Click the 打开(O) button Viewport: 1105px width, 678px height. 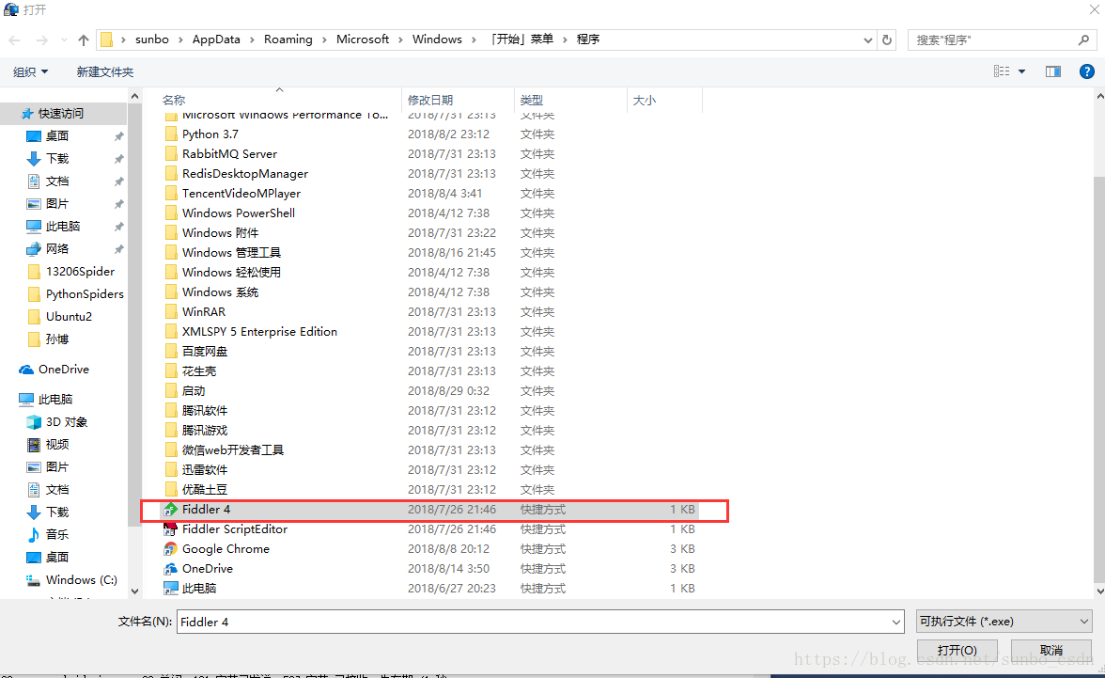(957, 651)
